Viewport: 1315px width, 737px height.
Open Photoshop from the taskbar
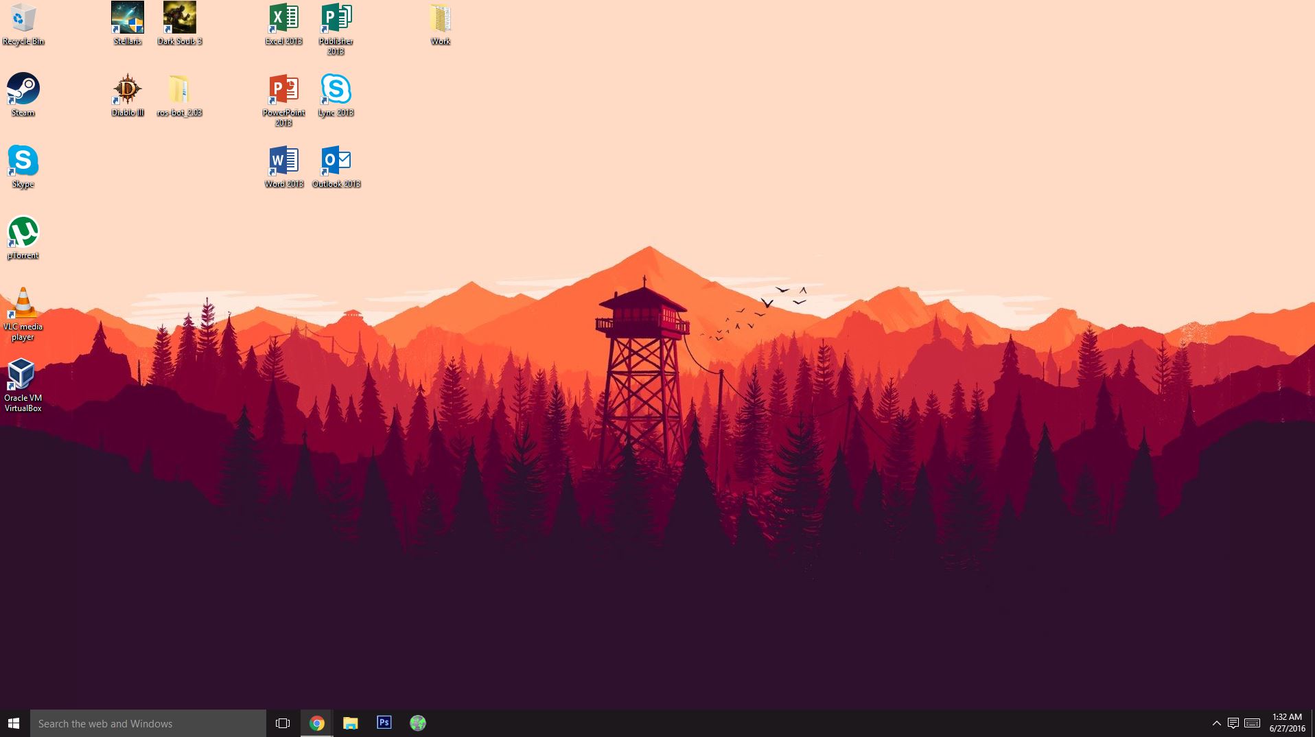384,723
